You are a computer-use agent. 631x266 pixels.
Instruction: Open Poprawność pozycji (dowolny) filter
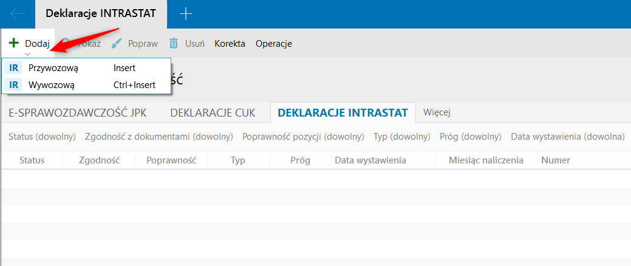(303, 137)
